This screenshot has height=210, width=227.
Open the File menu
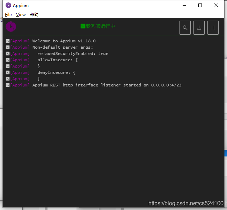coord(8,14)
